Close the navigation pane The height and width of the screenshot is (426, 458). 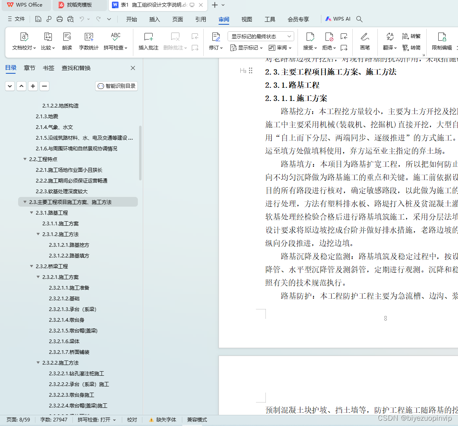(133, 68)
